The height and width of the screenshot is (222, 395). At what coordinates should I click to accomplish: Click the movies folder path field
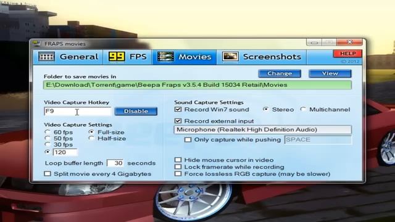point(197,85)
